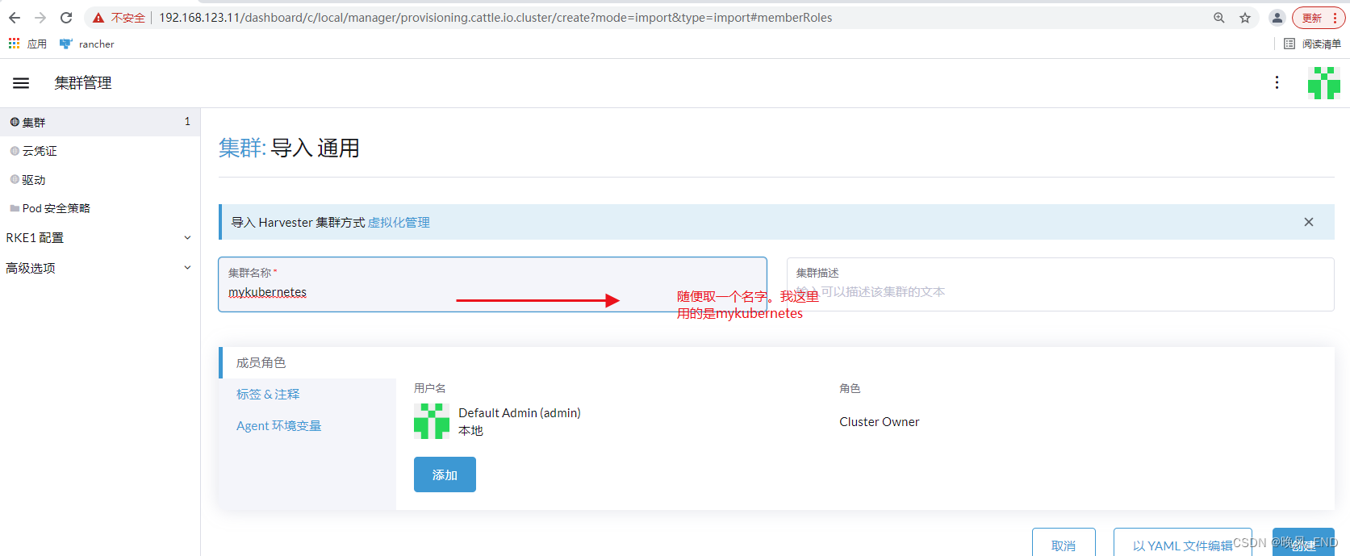This screenshot has height=556, width=1350.
Task: Click the browser address bar URL
Action: click(495, 18)
